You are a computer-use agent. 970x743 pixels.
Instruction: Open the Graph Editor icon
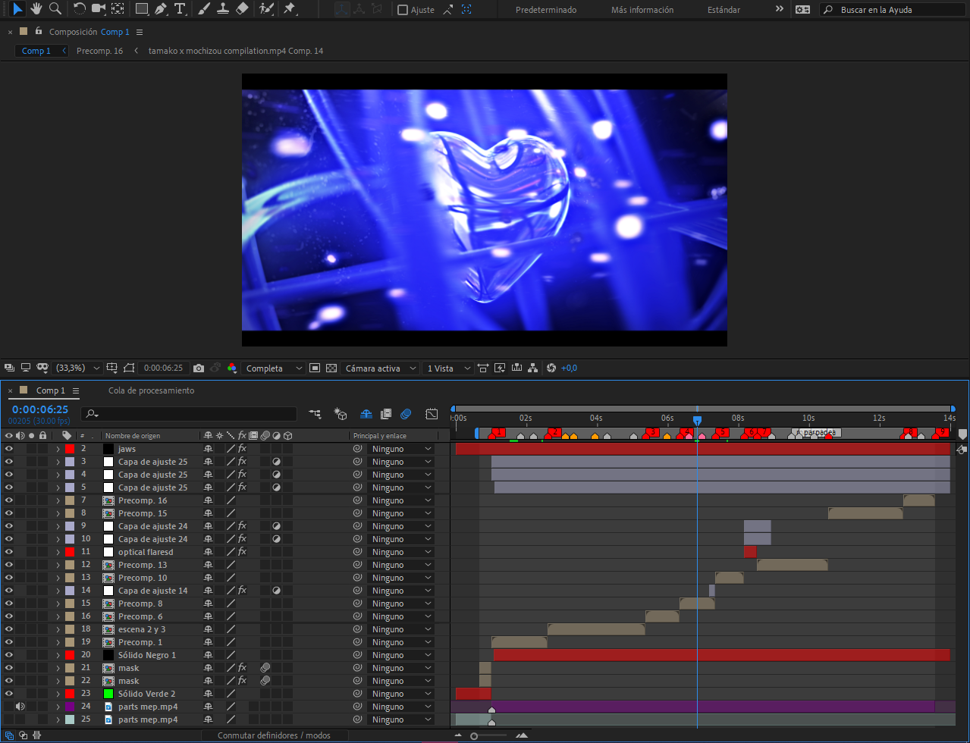tap(432, 414)
